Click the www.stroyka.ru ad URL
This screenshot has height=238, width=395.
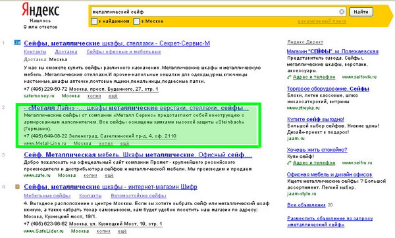click(303, 108)
